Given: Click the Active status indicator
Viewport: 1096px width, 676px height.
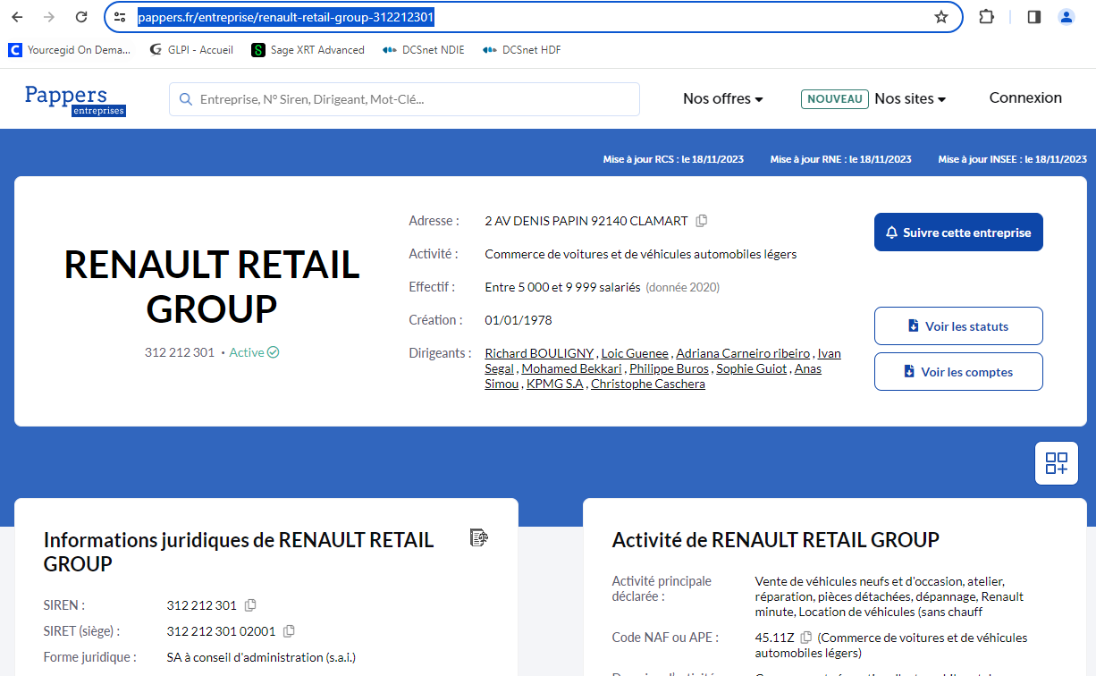Looking at the screenshot, I should (x=254, y=352).
